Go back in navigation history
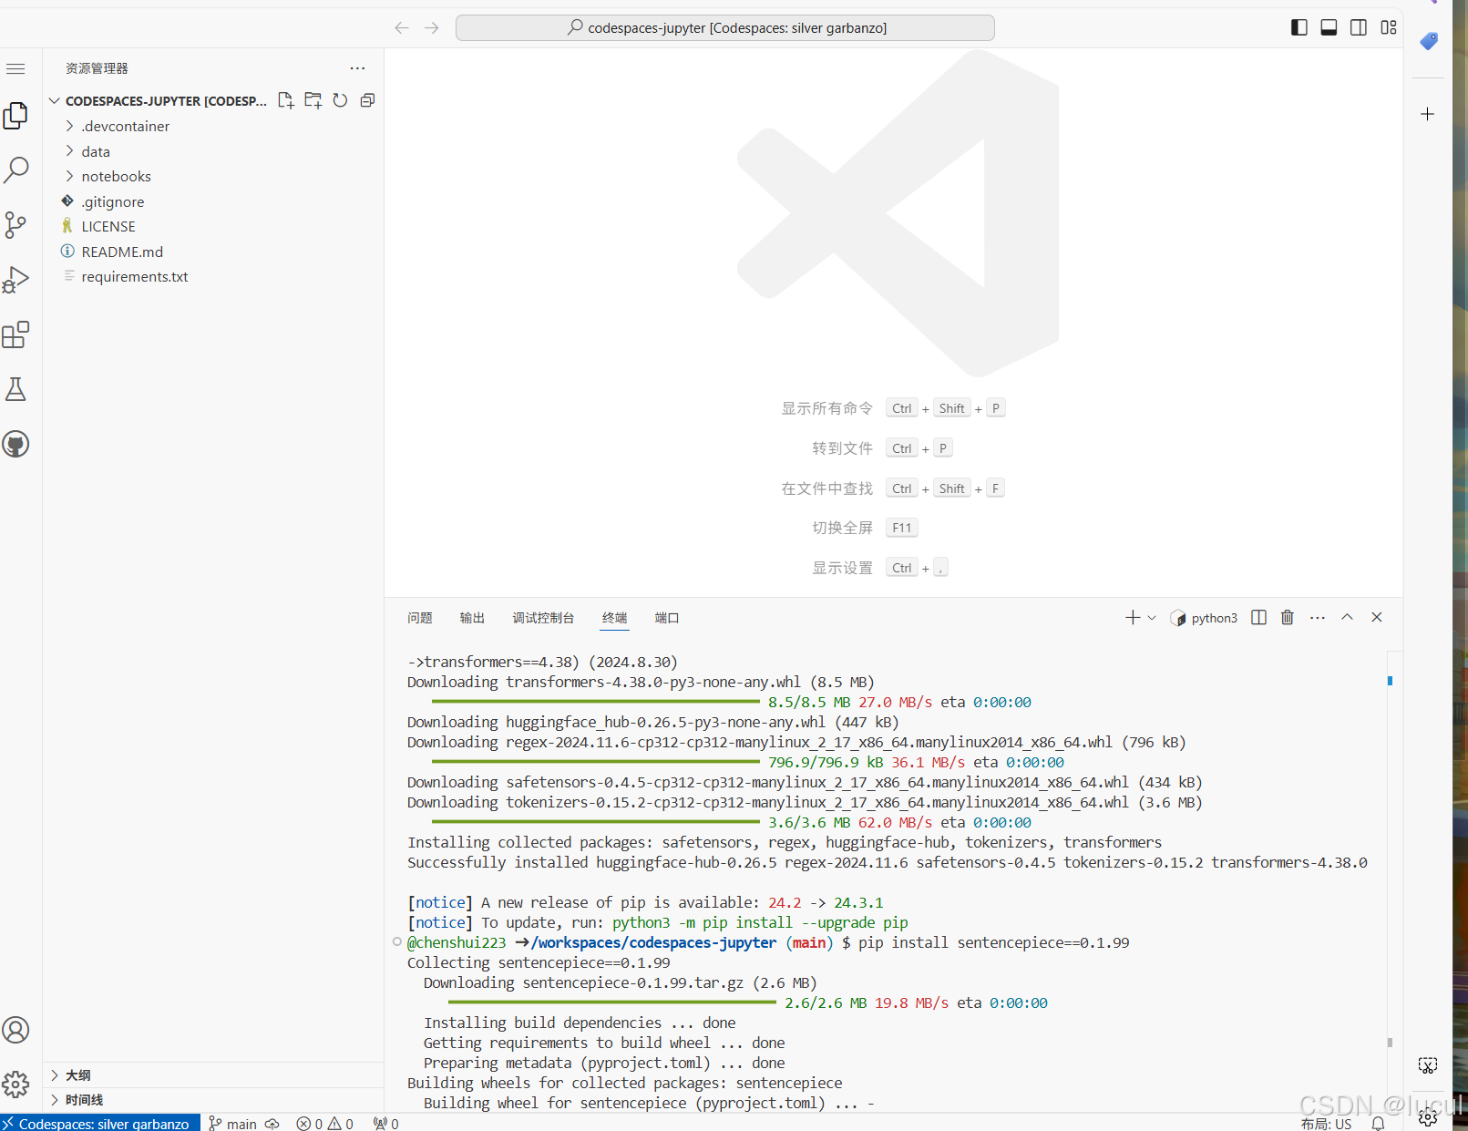This screenshot has width=1468, height=1131. click(x=402, y=28)
